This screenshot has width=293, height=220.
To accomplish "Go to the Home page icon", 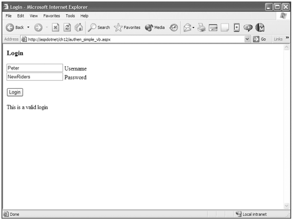I will [x=79, y=28].
